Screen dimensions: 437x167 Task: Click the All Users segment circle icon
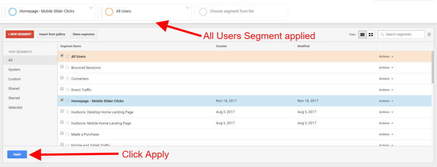point(109,12)
